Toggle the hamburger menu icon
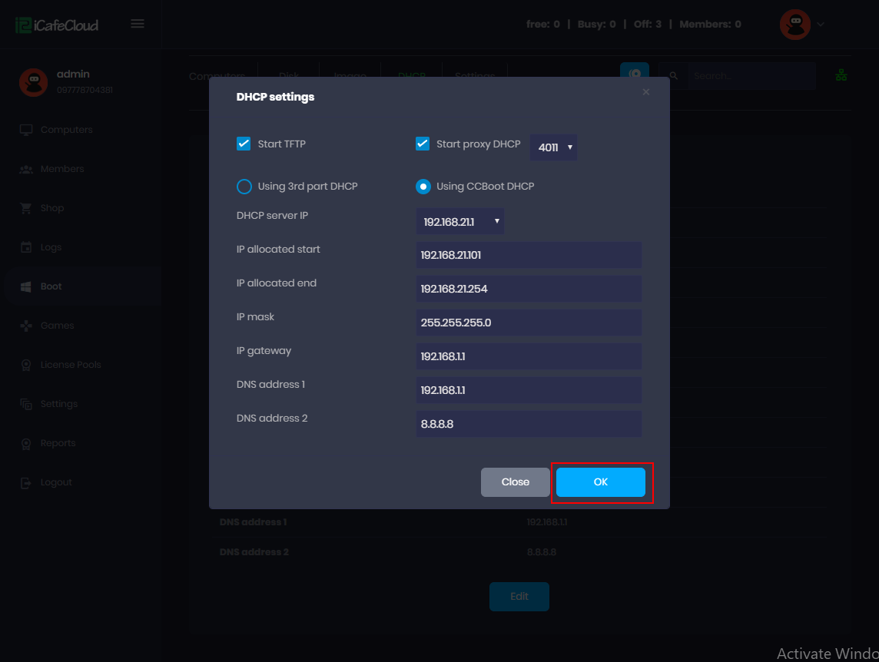Screen dimensions: 879x662 click(x=138, y=24)
